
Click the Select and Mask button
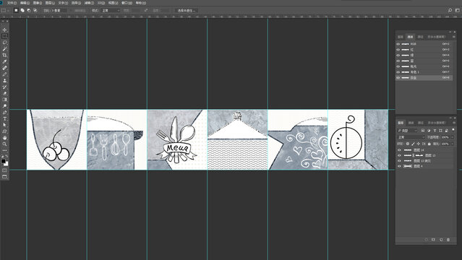pyautogui.click(x=187, y=10)
